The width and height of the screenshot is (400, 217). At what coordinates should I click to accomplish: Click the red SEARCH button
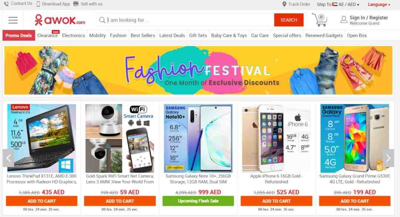289,20
